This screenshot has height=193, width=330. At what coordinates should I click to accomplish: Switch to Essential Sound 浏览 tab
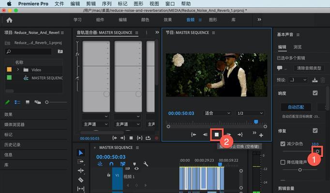pos(298,47)
